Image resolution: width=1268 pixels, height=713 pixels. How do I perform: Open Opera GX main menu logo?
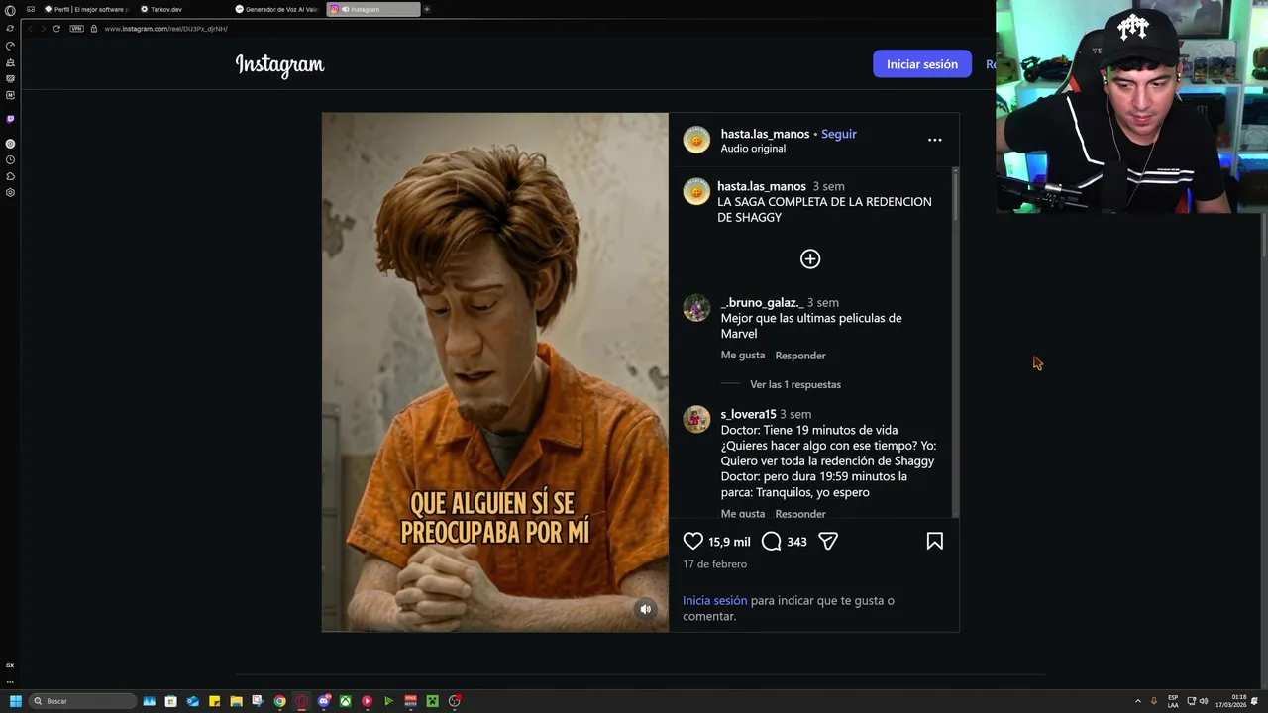(10, 10)
